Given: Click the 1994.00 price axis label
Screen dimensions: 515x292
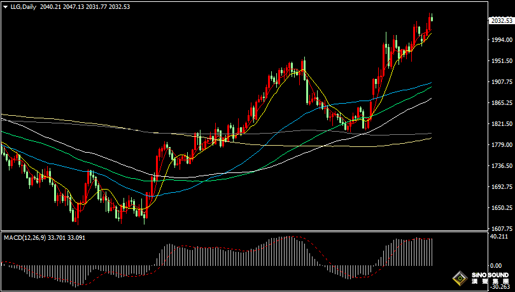Looking at the screenshot, I should (502, 39).
